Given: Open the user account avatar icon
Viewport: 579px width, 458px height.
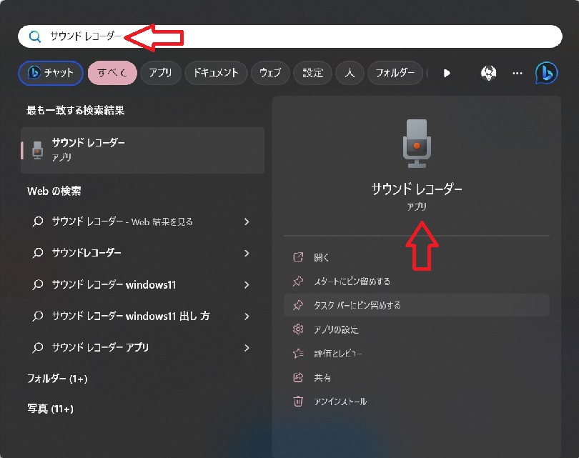Looking at the screenshot, I should [488, 73].
